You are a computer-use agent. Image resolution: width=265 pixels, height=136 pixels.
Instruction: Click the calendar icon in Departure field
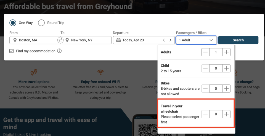click(x=118, y=40)
